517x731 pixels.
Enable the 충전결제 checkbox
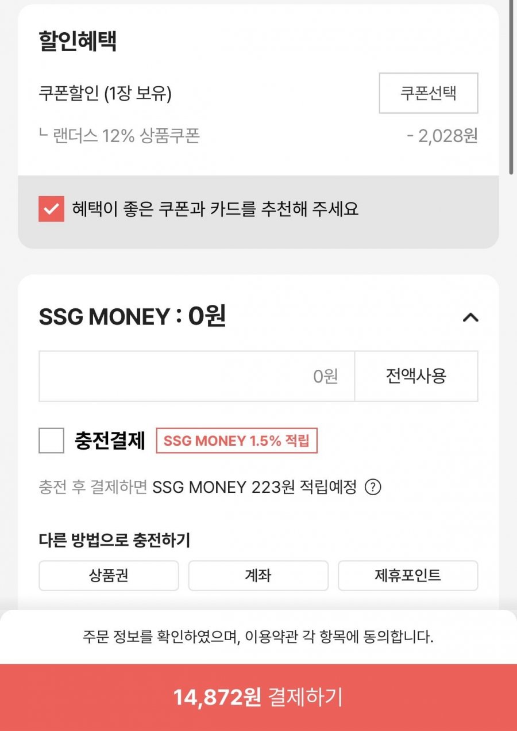51,441
